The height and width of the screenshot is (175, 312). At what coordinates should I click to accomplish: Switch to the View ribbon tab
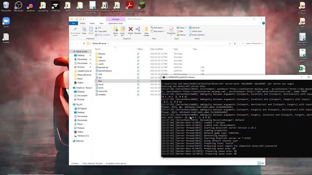tap(101, 23)
